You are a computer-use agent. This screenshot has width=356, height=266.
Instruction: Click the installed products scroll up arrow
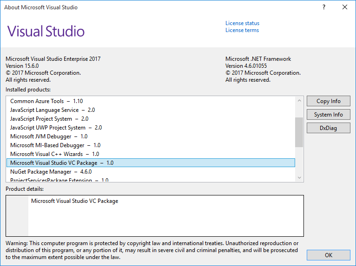299,100
